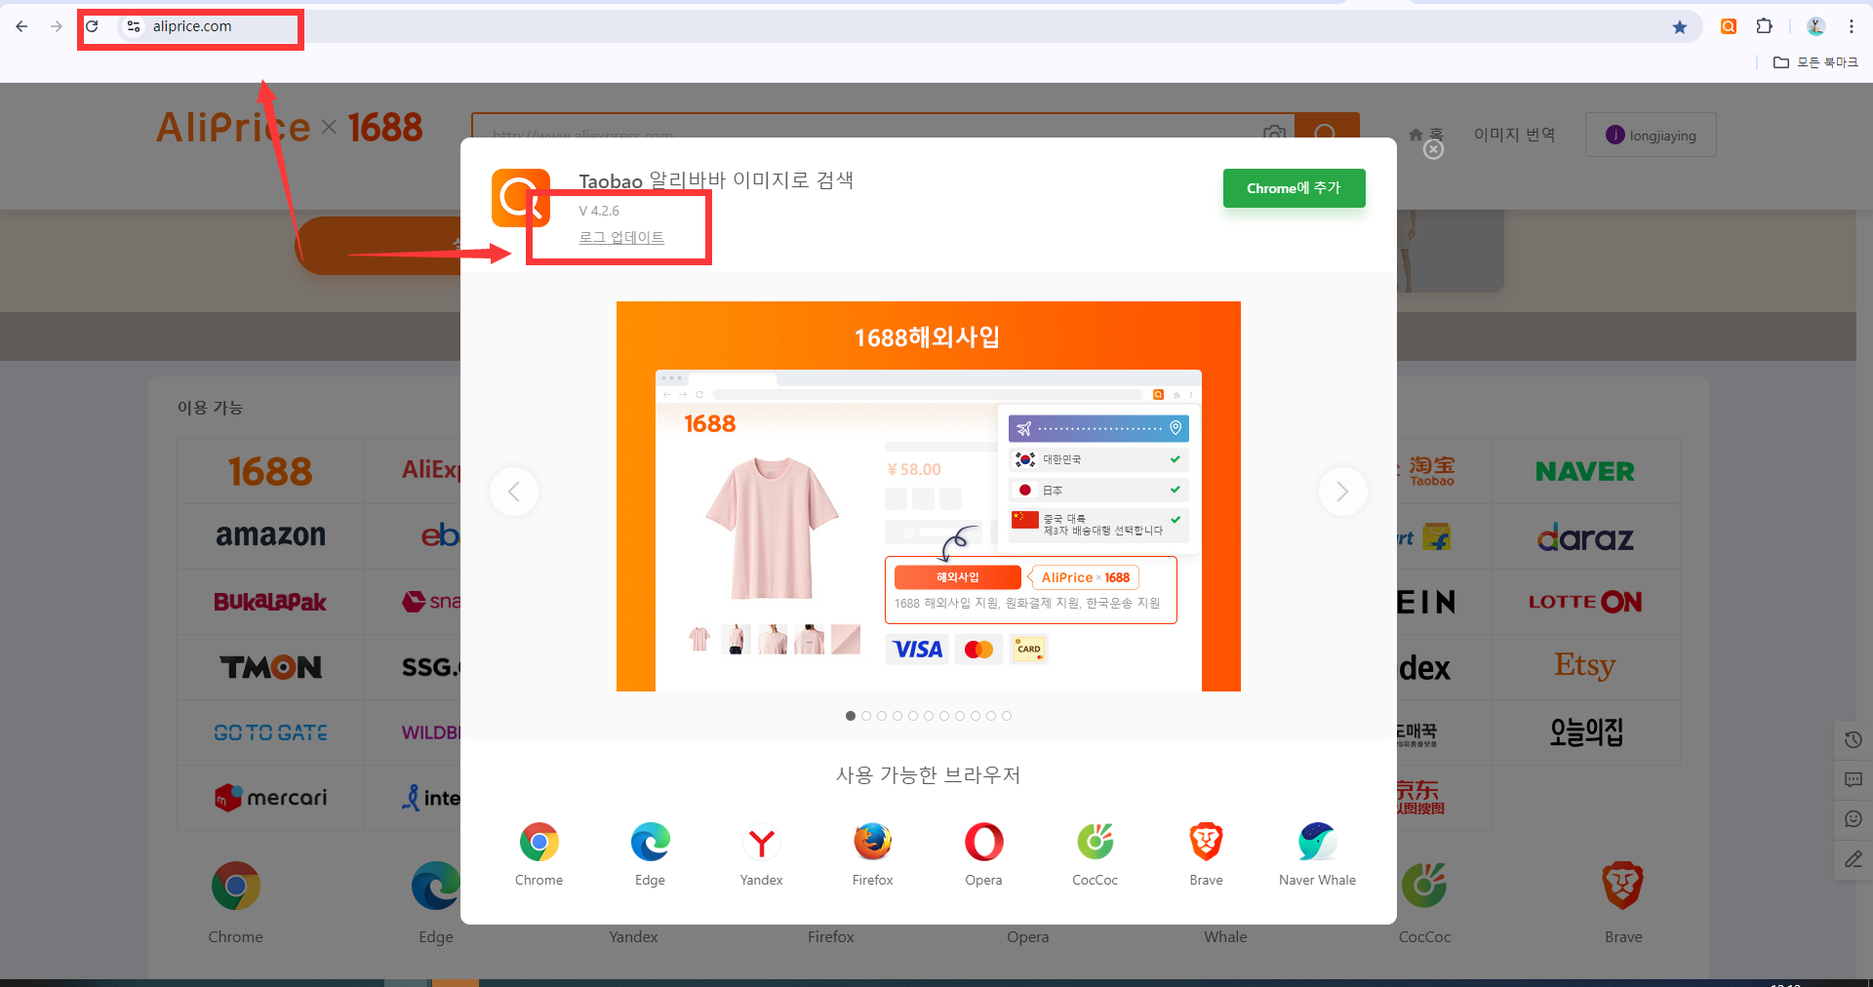Open the message bubble icon on sidebar
This screenshot has height=987, width=1873.
pyautogui.click(x=1853, y=779)
